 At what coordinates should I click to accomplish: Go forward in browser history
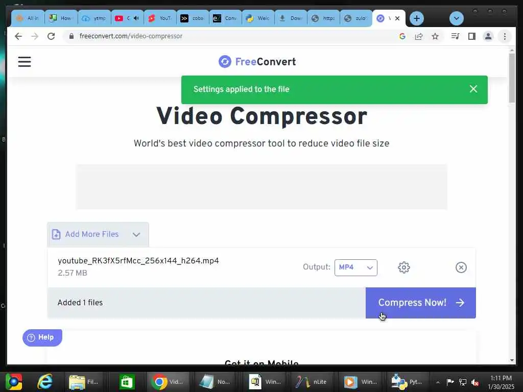pos(35,36)
